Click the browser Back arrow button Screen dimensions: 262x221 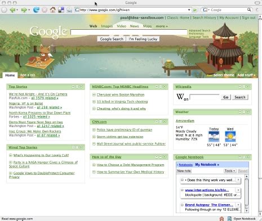[x=12, y=10]
